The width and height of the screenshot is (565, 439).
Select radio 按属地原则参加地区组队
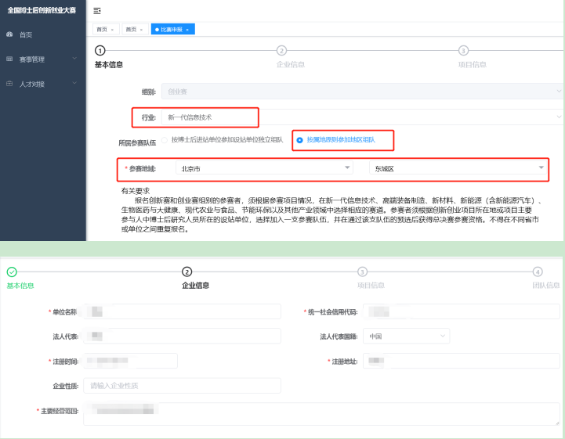click(300, 140)
